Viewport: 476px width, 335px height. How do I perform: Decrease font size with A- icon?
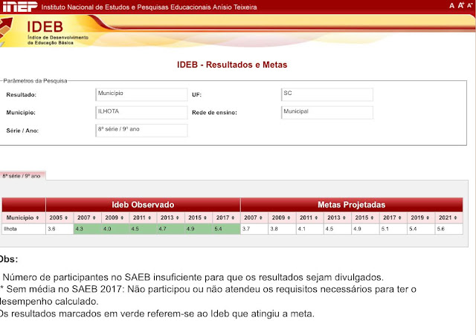tap(469, 5)
